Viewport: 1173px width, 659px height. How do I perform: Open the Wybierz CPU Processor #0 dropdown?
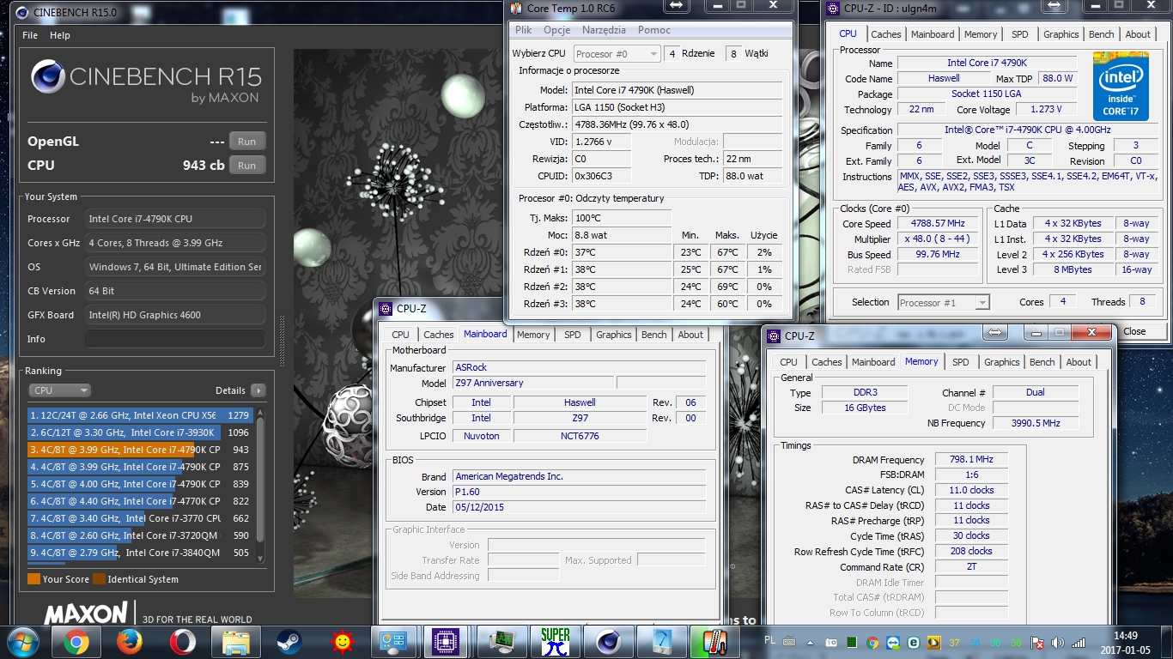(617, 54)
